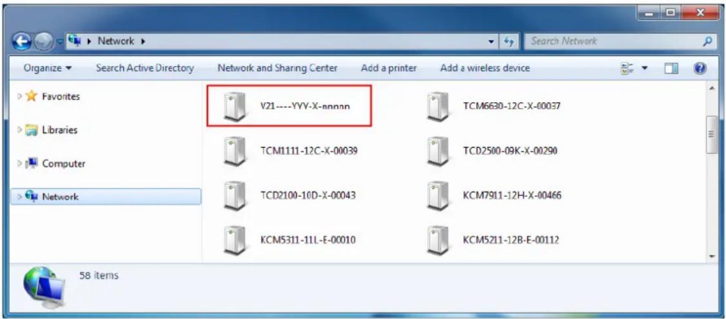Click the TCM1111-12C-X-00039 device icon
The image size is (726, 319).
coord(234,151)
